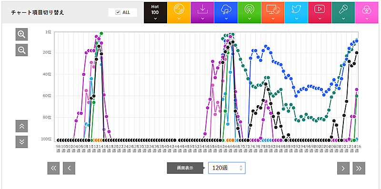Click the 98週 x-axis label
381x189 pixels.
[x=58, y=149]
